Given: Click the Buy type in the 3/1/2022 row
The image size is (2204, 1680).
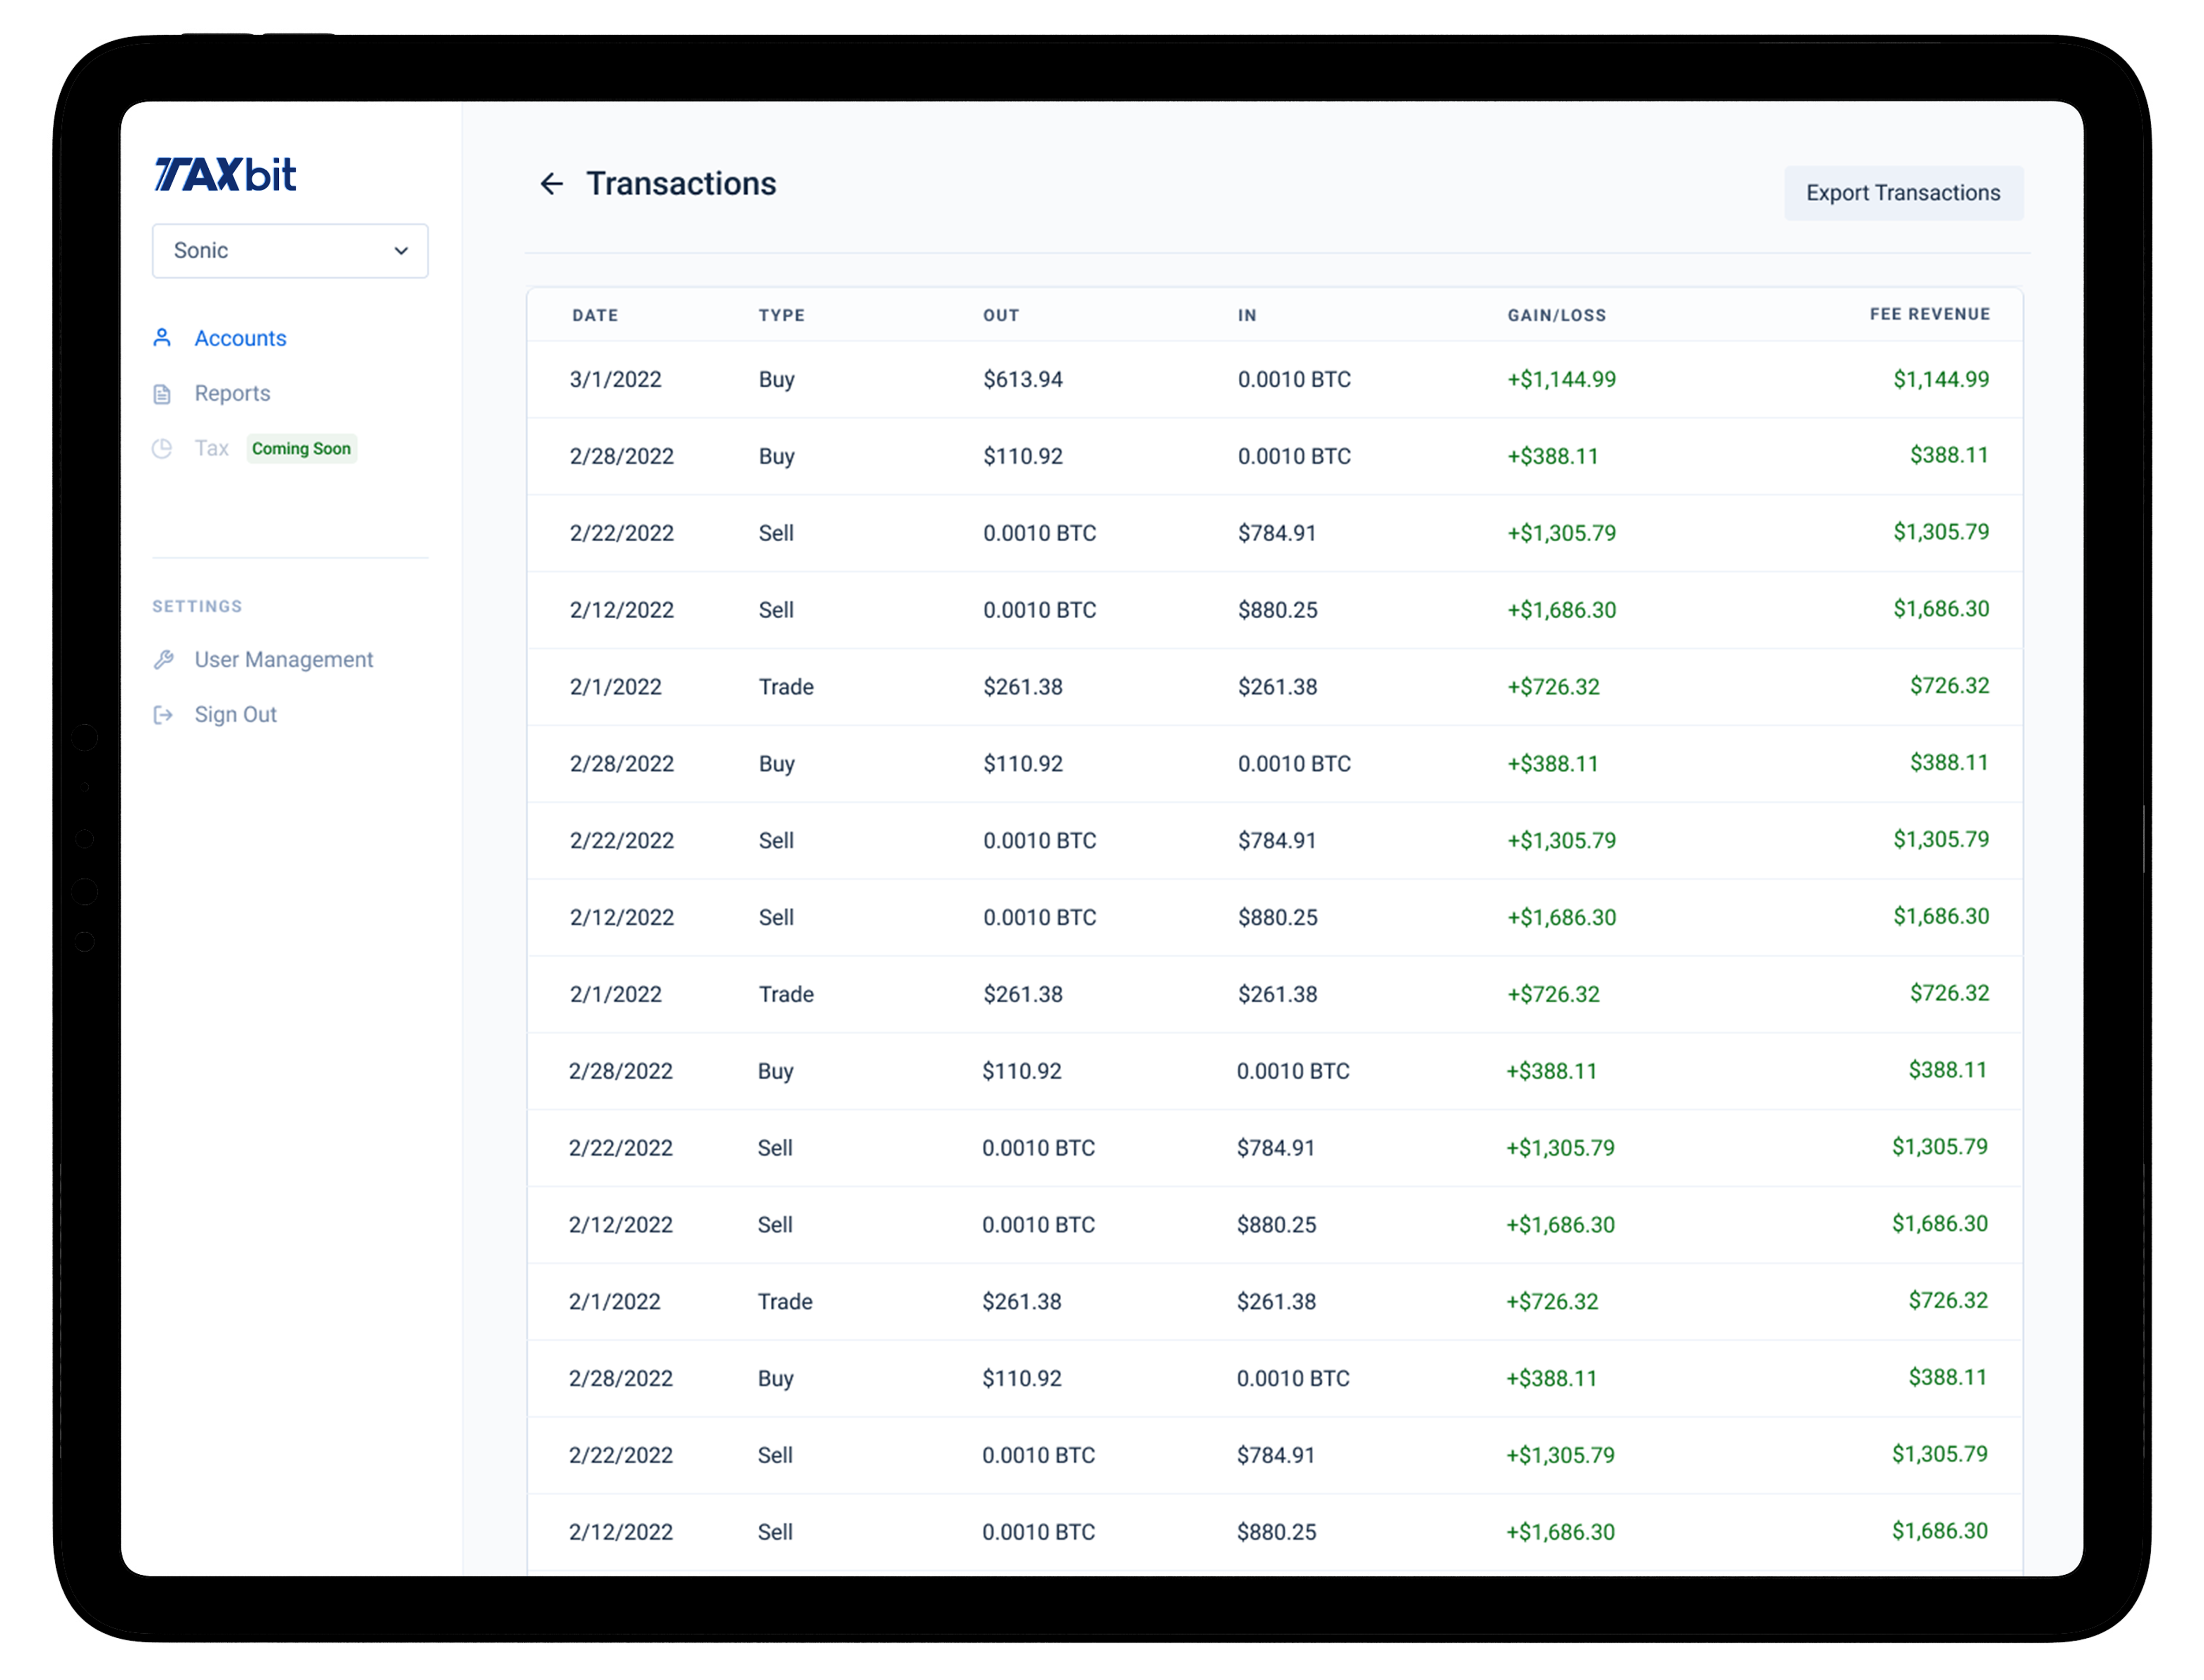Looking at the screenshot, I should point(777,380).
